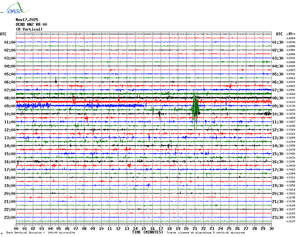Click the 01:30 label on right axis
This screenshot has width=297, height=237.
pos(278,42)
